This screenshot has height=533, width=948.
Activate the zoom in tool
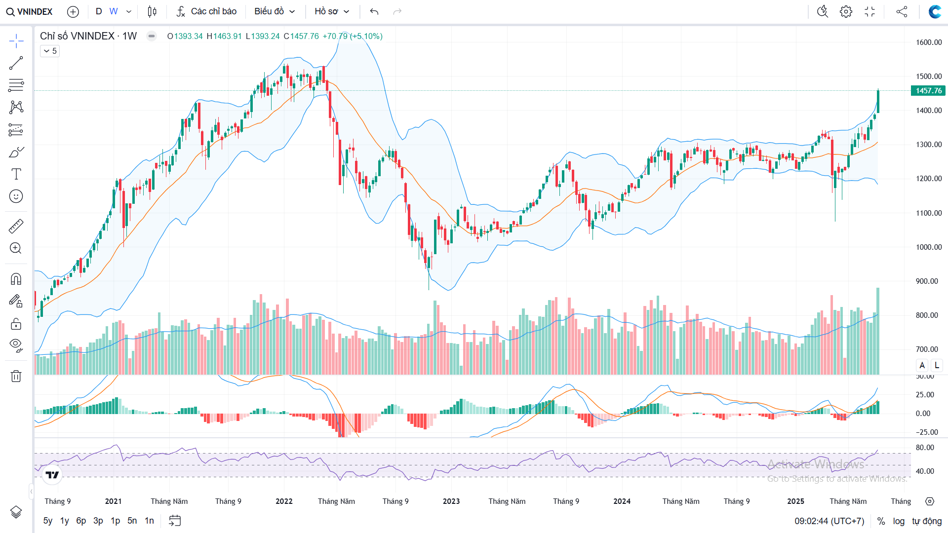tap(16, 248)
